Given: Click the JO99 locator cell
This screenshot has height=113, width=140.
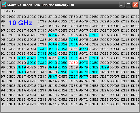Looking at the screenshot, I should click(x=104, y=21).
